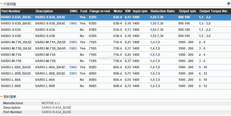Click the Output Torque Nm column header
Screen dimensions: 231x116
click(213, 11)
